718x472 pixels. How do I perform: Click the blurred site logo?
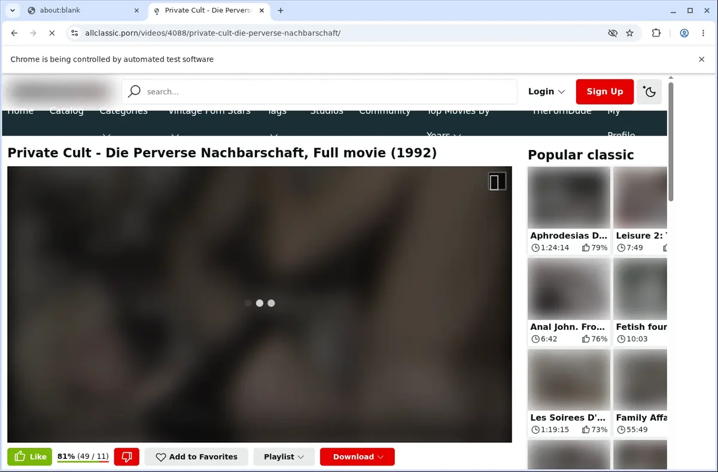tap(60, 91)
